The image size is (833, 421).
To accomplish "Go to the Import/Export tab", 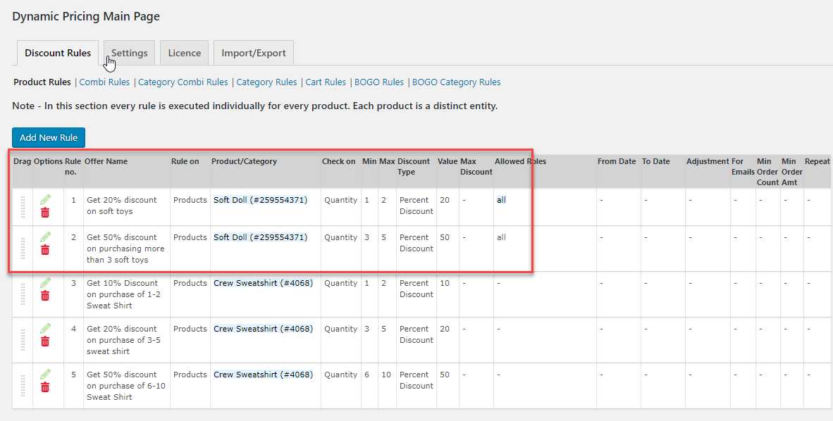I will coord(254,53).
